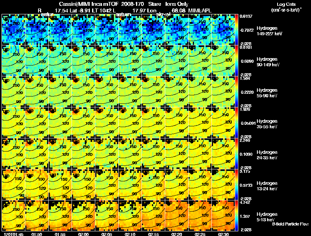The width and height of the screenshot is (311, 236).
Task: Select the date label '2008-170'
Action: coord(132,4)
